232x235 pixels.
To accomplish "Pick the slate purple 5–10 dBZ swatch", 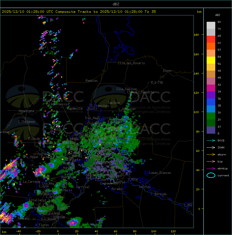I will (x=211, y=130).
